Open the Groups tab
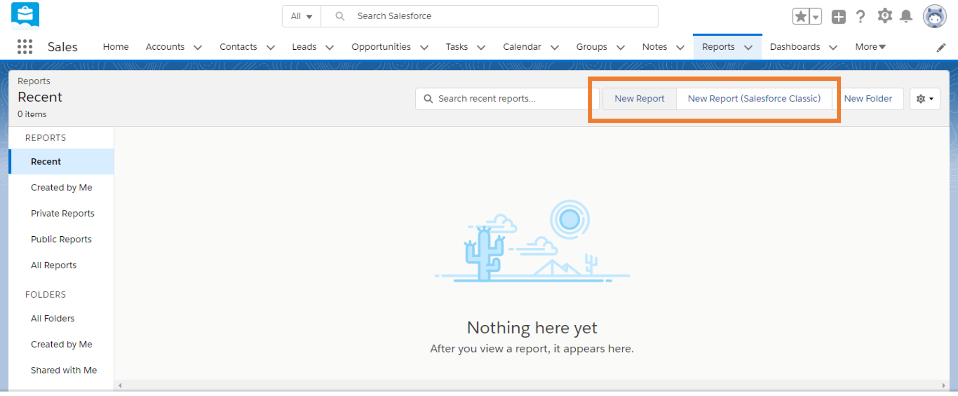The height and width of the screenshot is (396, 958). (592, 47)
